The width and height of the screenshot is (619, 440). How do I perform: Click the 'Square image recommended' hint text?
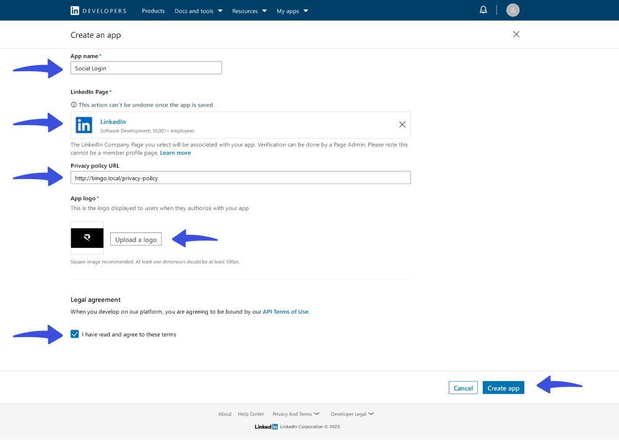coord(155,262)
